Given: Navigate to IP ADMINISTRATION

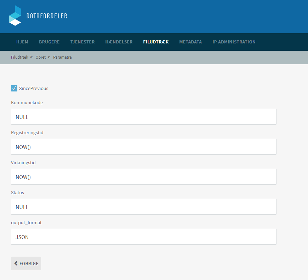Looking at the screenshot, I should [x=234, y=42].
